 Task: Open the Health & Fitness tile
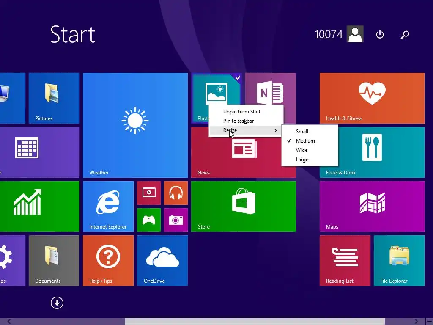point(372,98)
